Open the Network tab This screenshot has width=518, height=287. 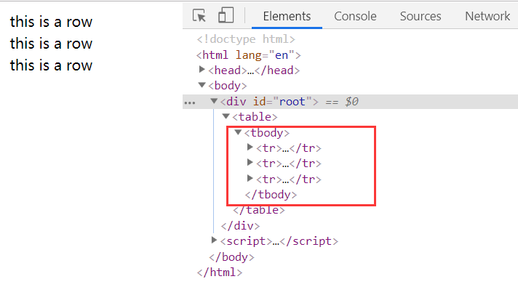click(x=487, y=16)
